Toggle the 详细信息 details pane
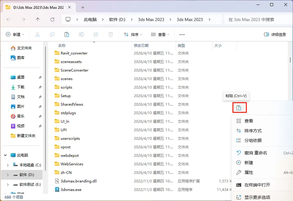The image size is (293, 201). 275,34
